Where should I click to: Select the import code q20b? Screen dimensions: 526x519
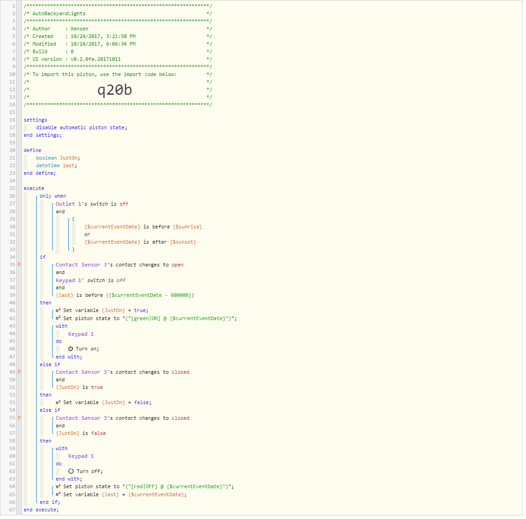[115, 90]
